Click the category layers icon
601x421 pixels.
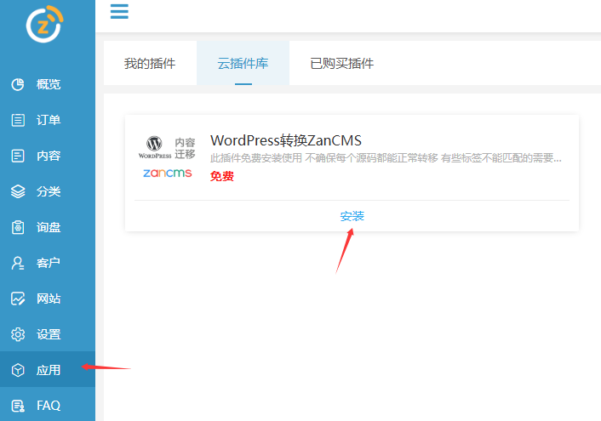tap(18, 191)
